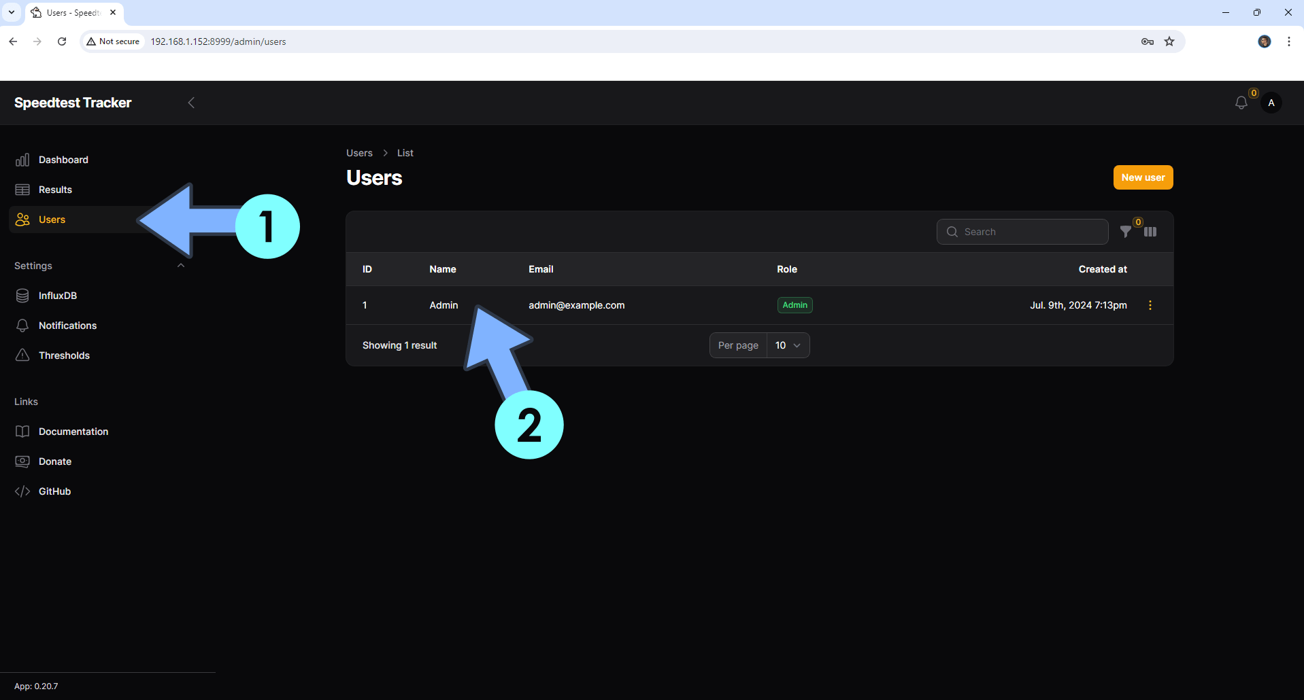Open notifications bell in top bar

pyautogui.click(x=1241, y=103)
